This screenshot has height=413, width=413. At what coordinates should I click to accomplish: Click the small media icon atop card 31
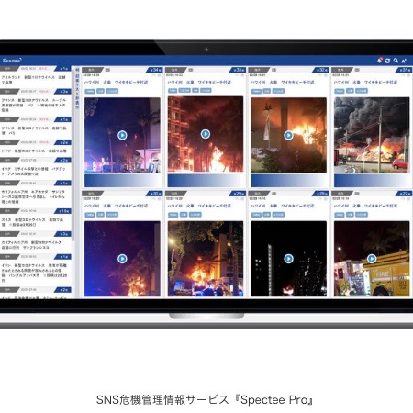click(357, 70)
